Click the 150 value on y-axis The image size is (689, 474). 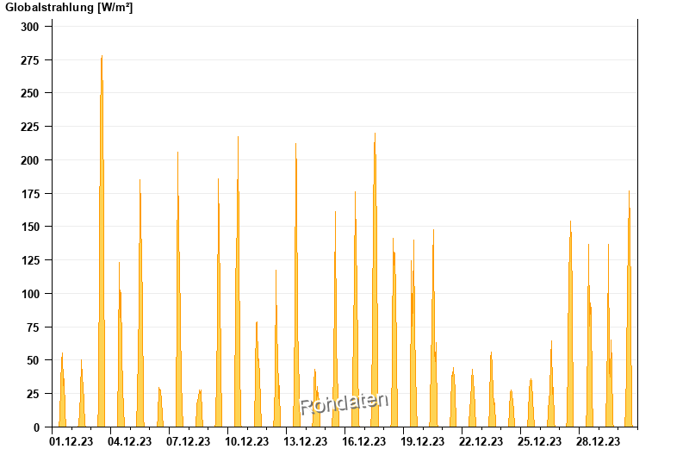click(30, 227)
